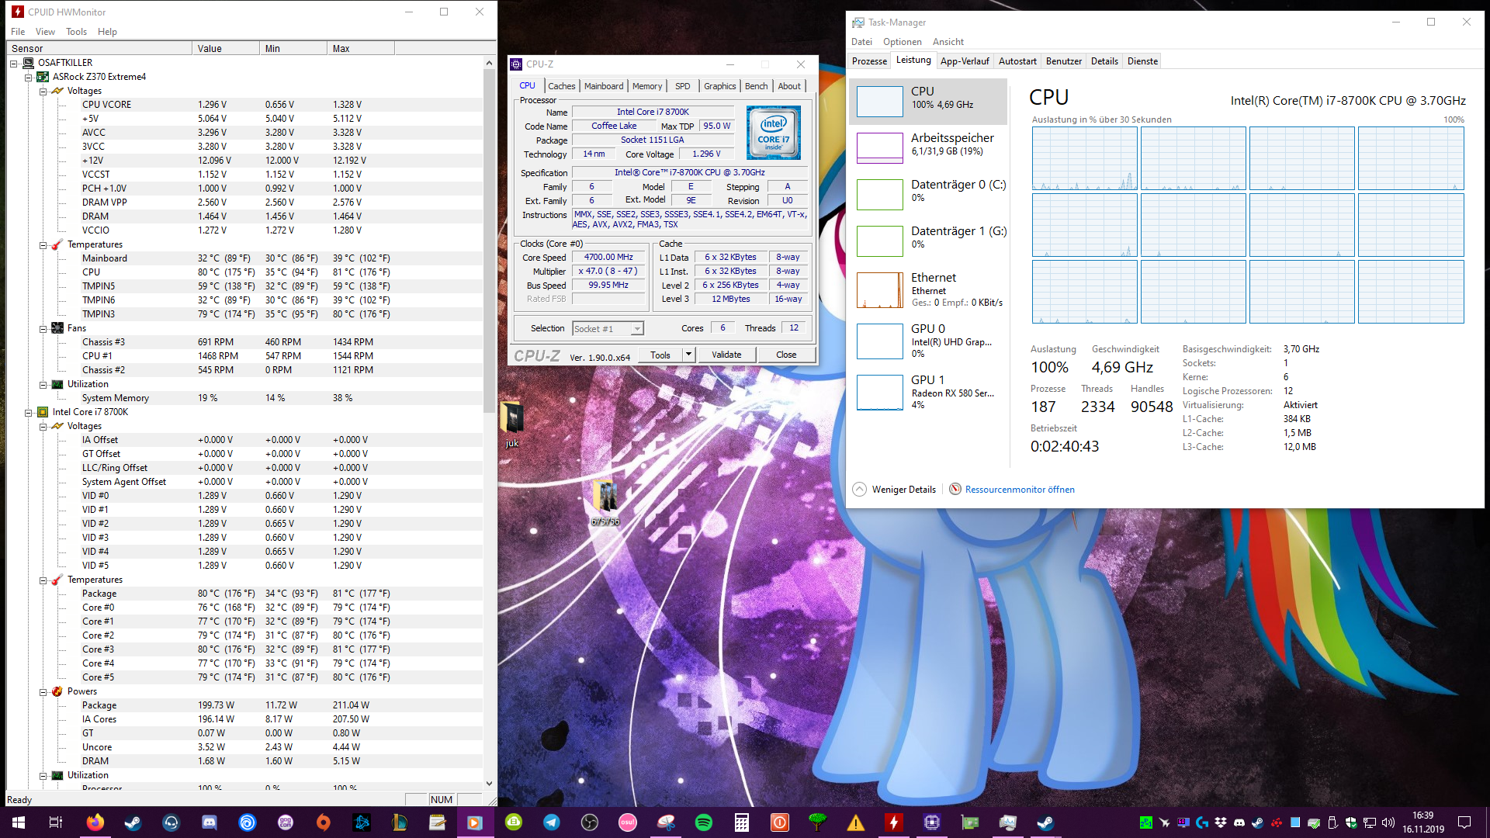Switch to the Prozesse tab in Task Manager

(868, 61)
